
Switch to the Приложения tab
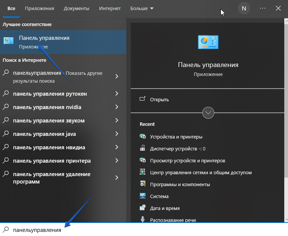click(39, 8)
